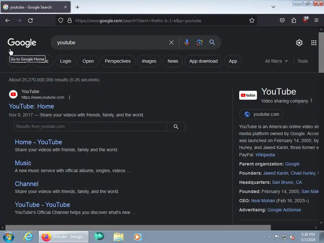Open knowledge panel more options
Image resolution: width=324 pixels, height=243 pixels.
click(x=311, y=101)
